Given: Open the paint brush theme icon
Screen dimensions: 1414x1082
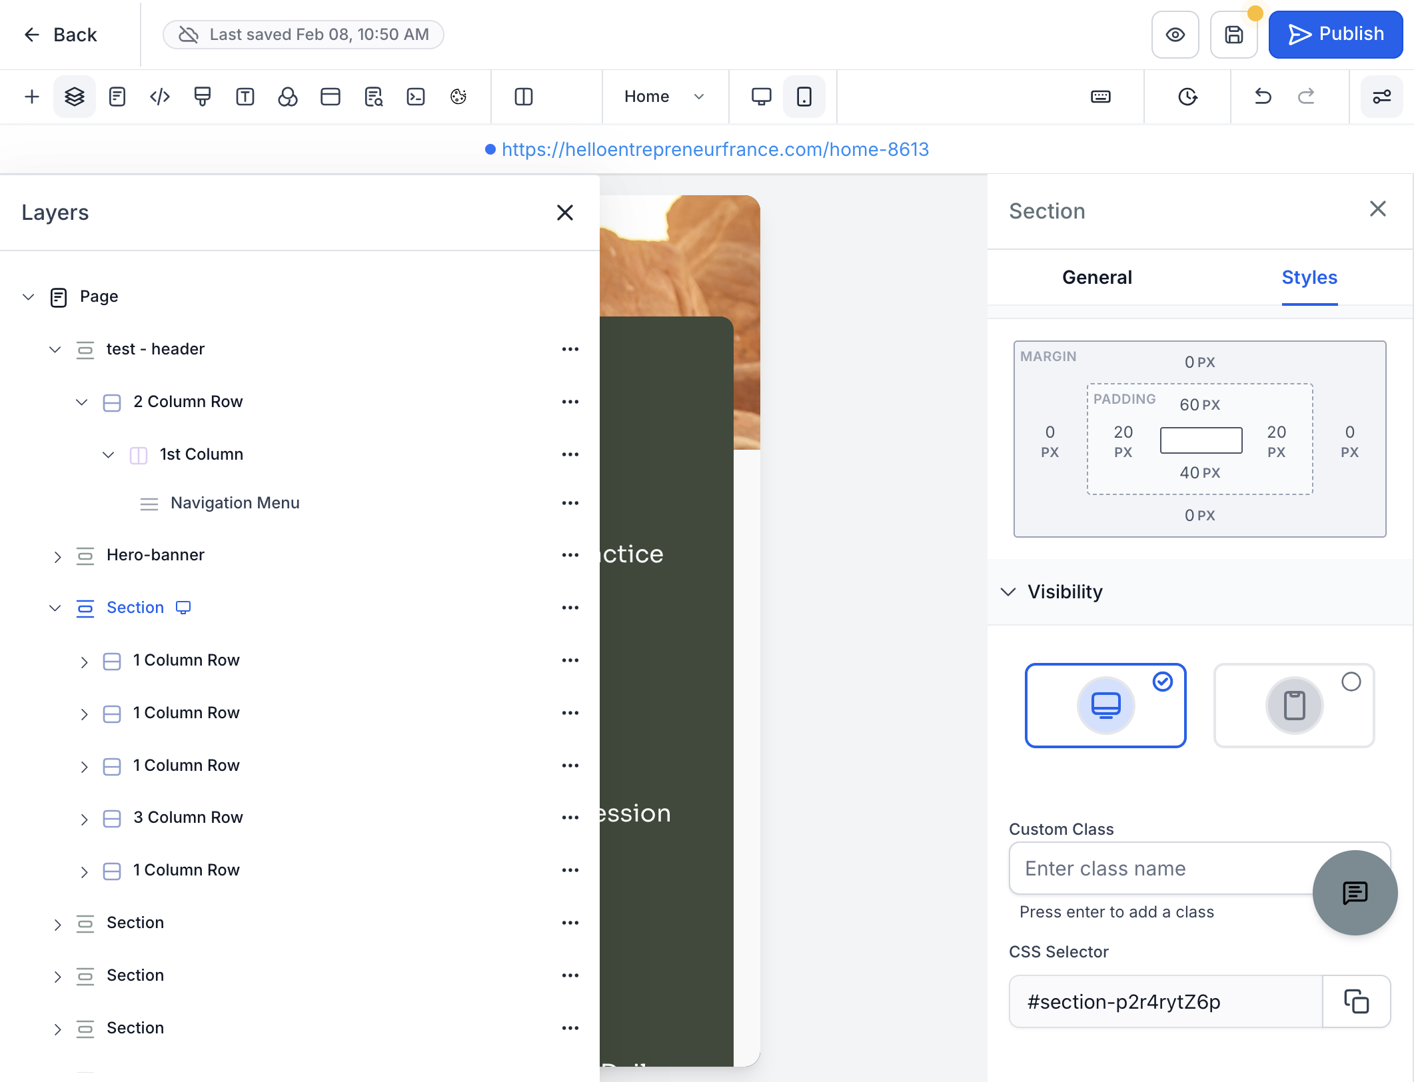Looking at the screenshot, I should [x=203, y=97].
